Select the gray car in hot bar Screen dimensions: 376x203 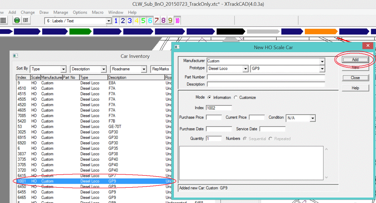[263, 31]
